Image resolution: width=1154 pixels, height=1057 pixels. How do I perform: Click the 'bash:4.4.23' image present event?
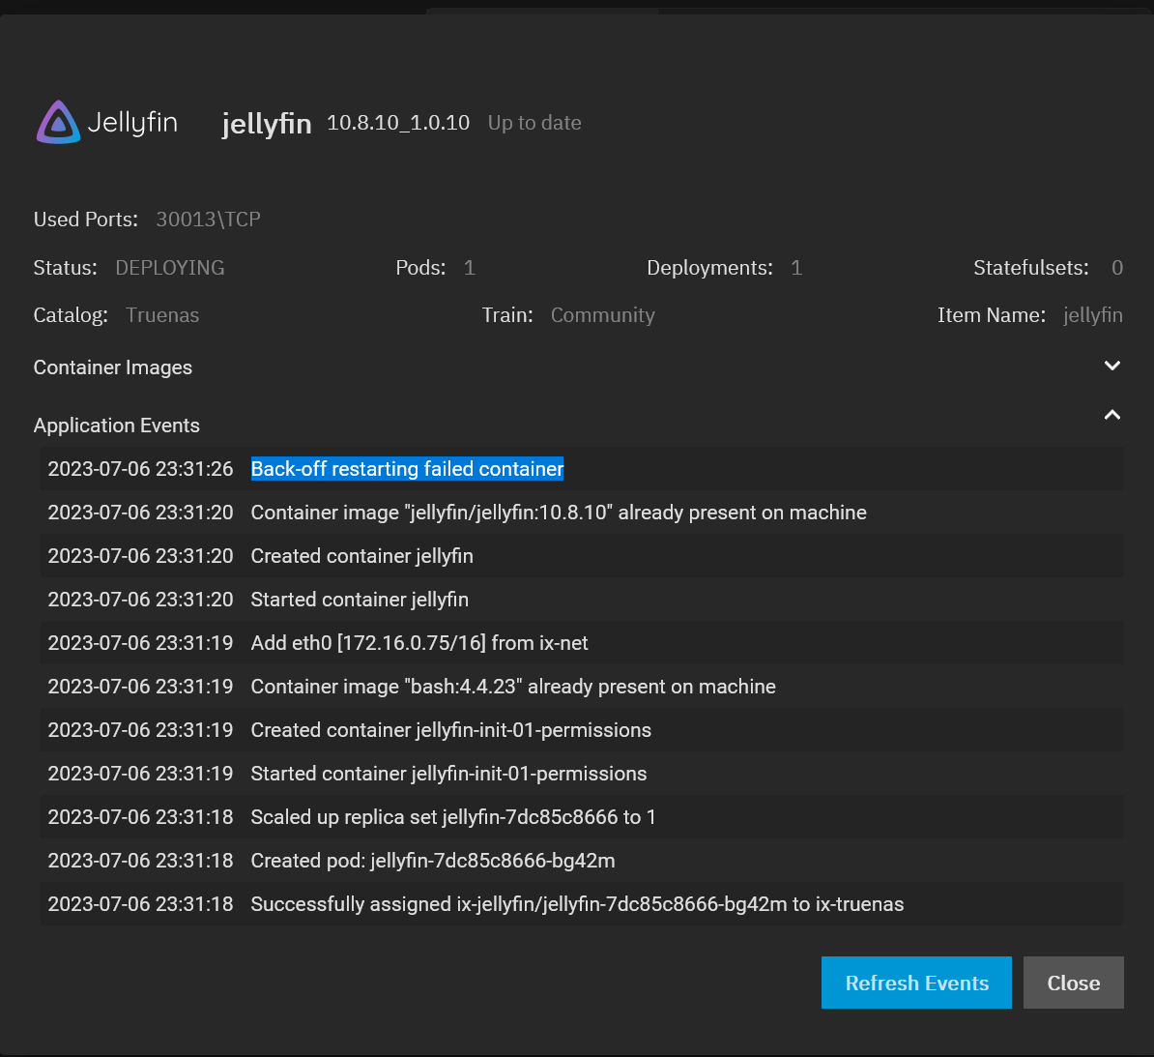513,687
